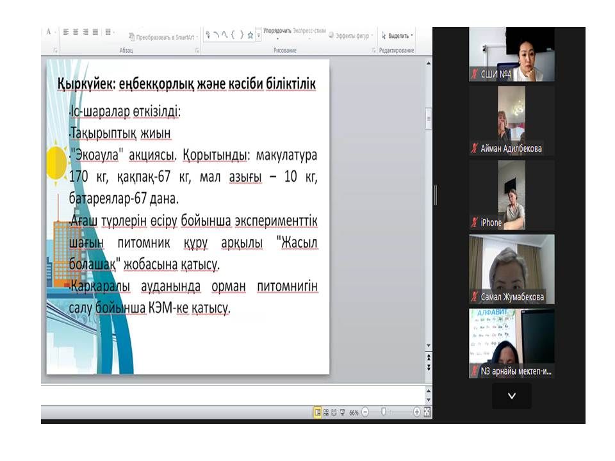Click the zoom out minus button

point(365,412)
